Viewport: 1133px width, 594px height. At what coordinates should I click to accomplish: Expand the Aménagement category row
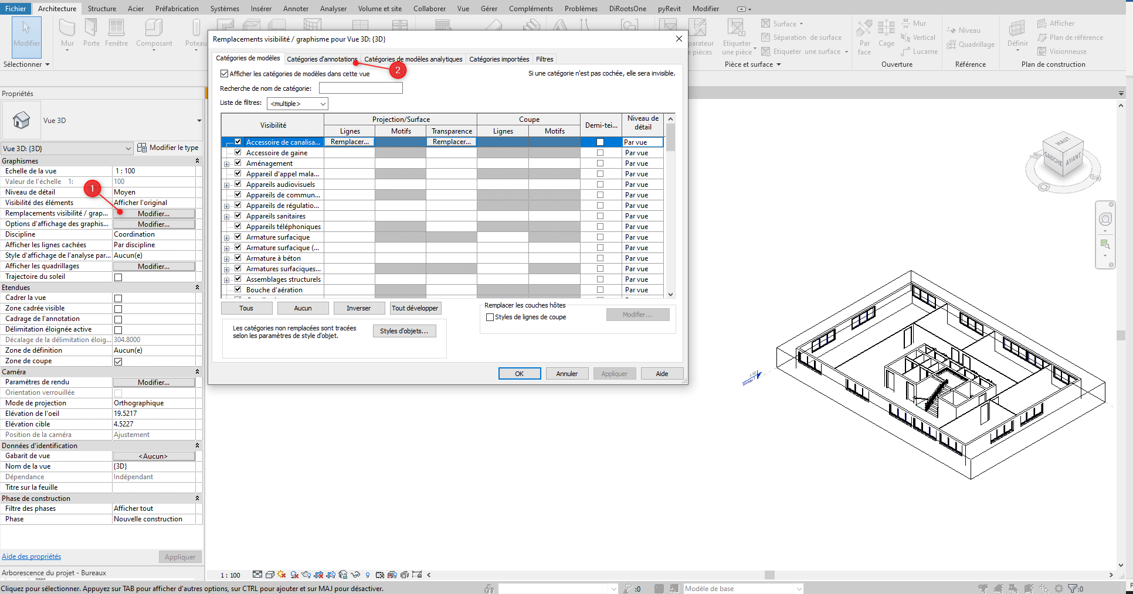(x=226, y=164)
